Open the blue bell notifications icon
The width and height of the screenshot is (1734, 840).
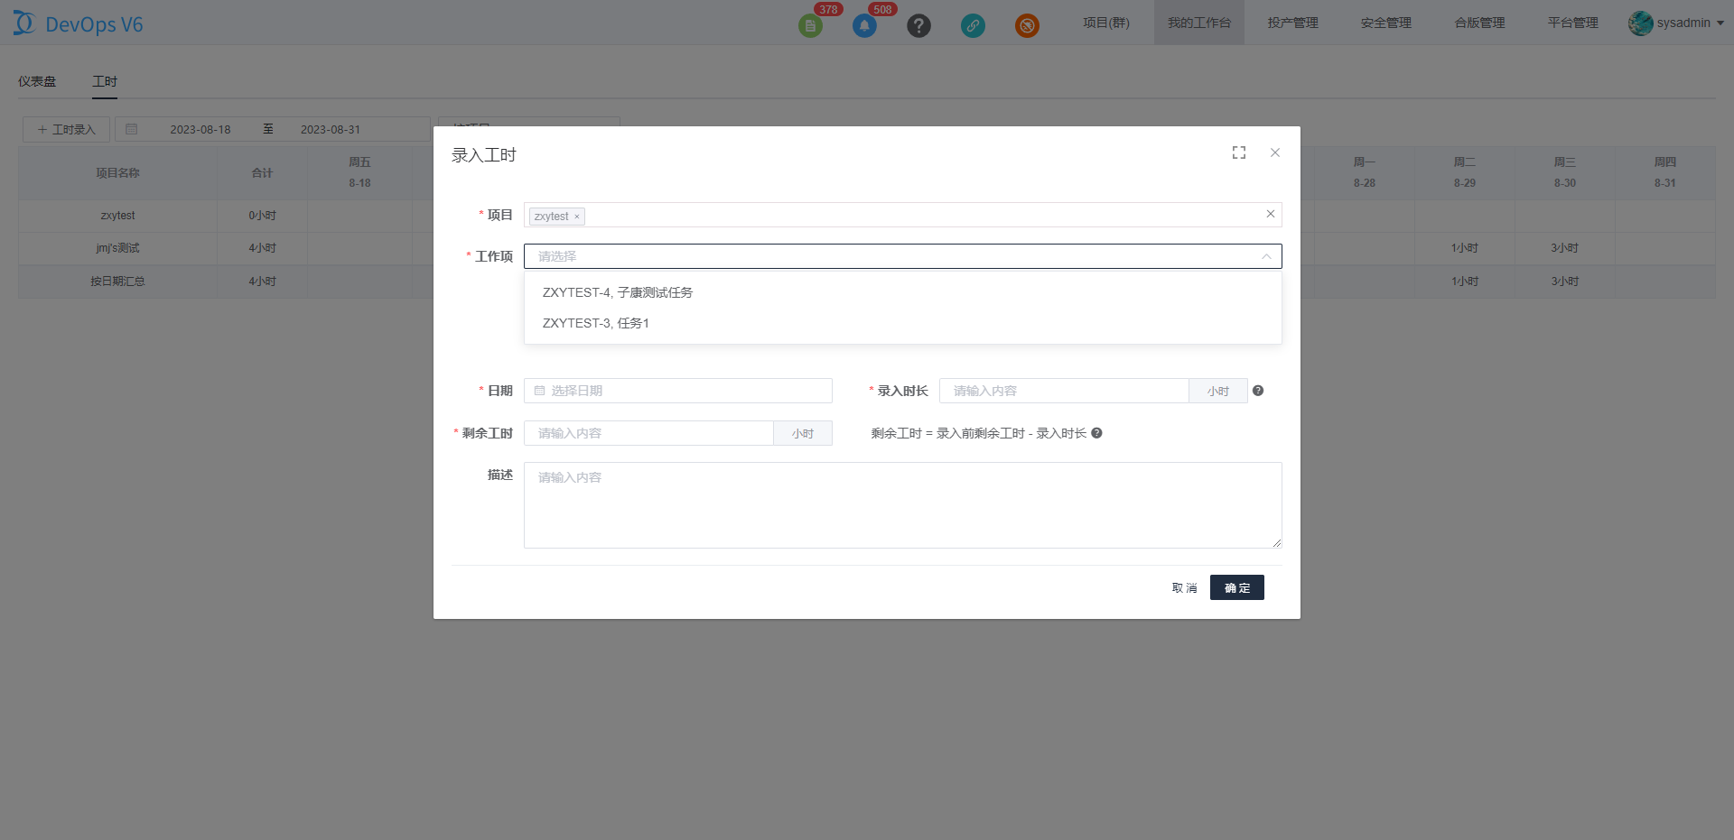tap(864, 26)
